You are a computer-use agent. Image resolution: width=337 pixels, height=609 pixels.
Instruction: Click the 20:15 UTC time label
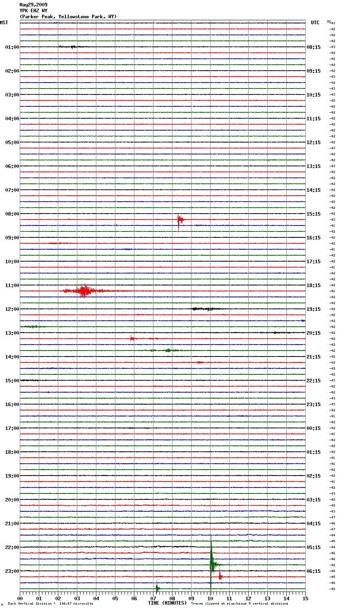(x=314, y=333)
